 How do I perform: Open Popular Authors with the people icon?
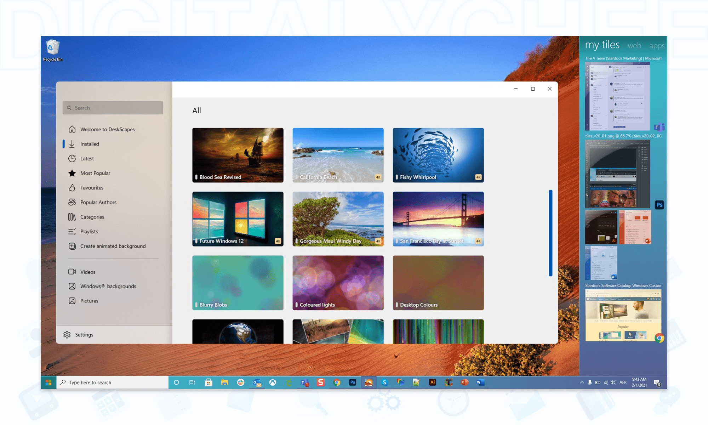[72, 202]
